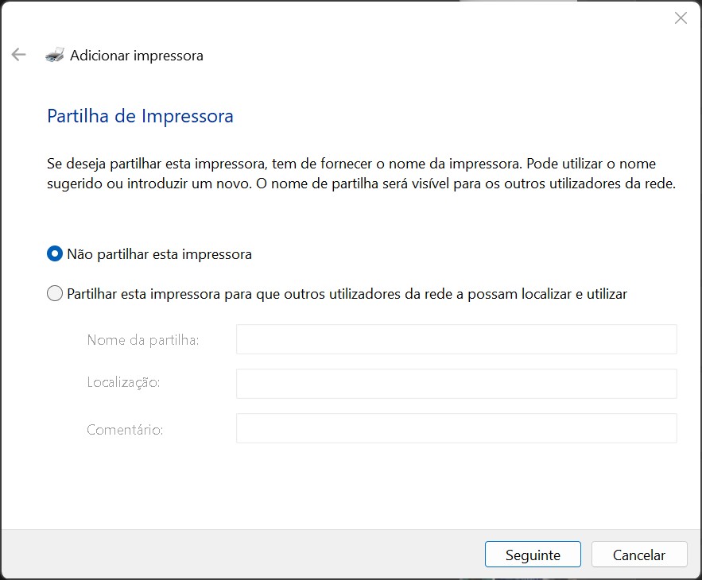Click the Adicionar impressora title text

click(x=137, y=56)
